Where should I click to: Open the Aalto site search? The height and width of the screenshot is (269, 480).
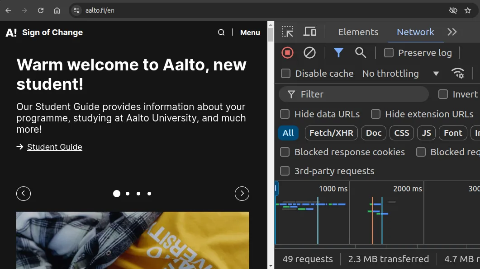221,32
